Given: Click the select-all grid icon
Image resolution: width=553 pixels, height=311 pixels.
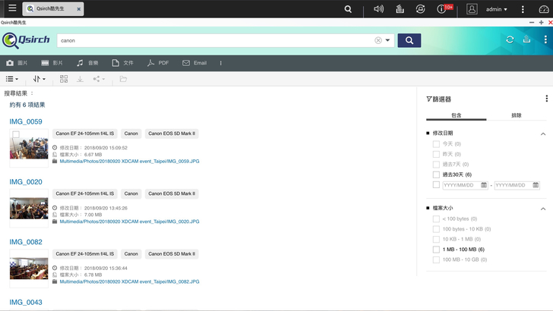Looking at the screenshot, I should (x=64, y=79).
